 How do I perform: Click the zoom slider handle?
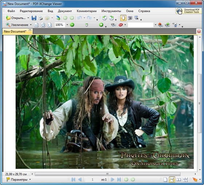(87, 25)
